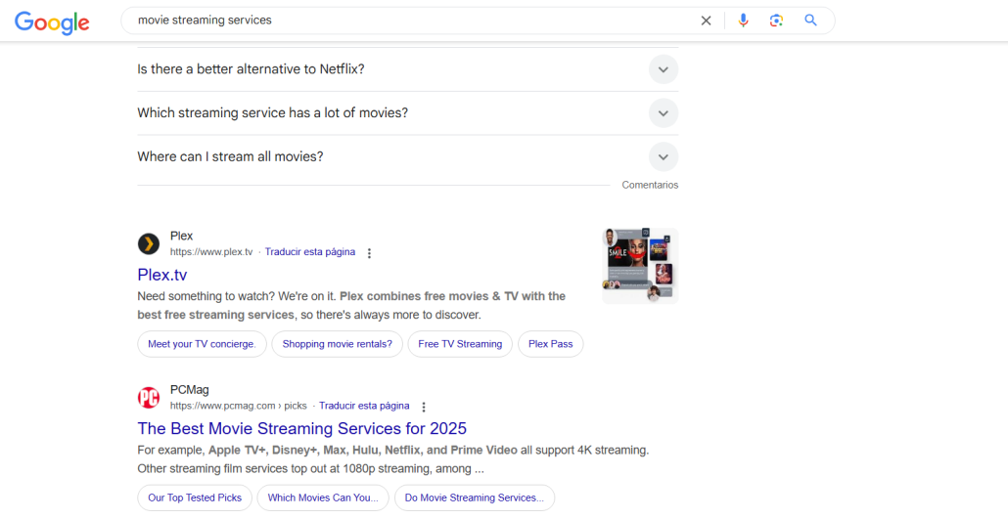Open "Our Top Tested Picks" chip

pyautogui.click(x=195, y=497)
